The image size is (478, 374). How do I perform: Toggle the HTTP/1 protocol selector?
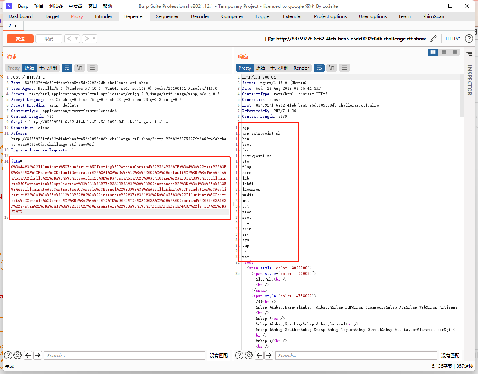[453, 39]
